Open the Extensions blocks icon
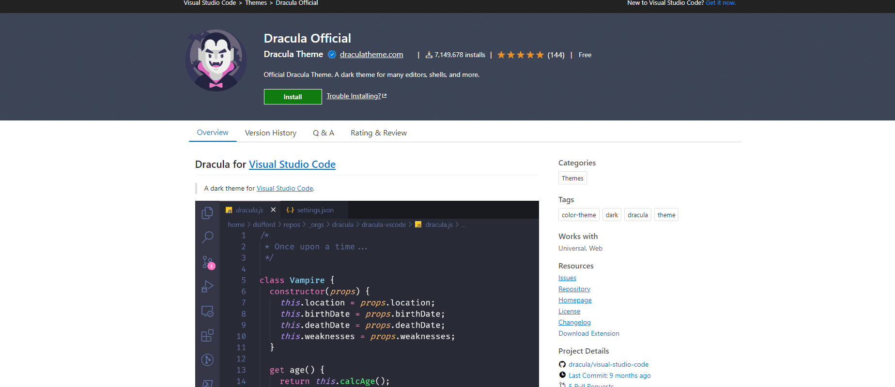895x387 pixels. pos(207,335)
